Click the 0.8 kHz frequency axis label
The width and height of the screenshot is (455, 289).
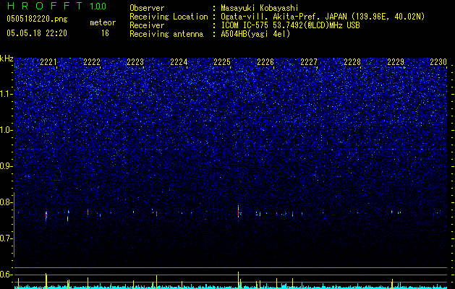(x=7, y=202)
